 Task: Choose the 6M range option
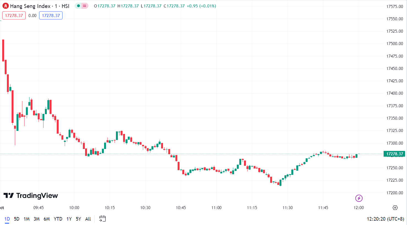(47, 219)
